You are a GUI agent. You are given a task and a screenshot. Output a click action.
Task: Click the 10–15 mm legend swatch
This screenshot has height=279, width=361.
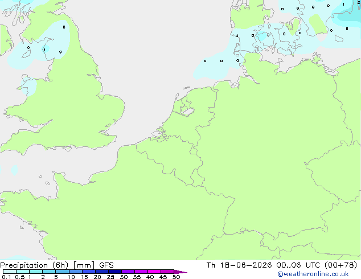(x=76, y=272)
